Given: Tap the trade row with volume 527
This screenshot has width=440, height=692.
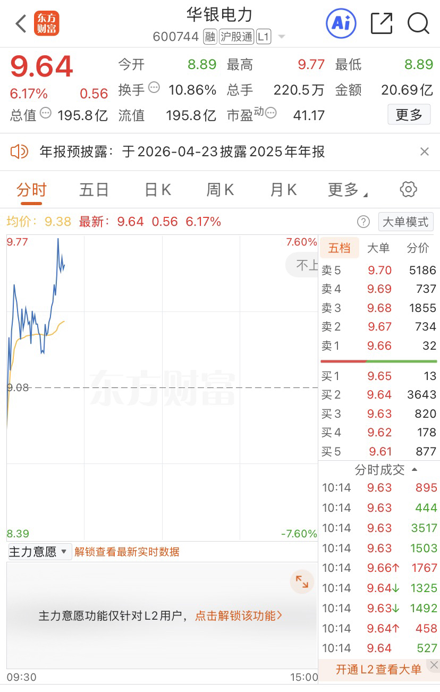Looking at the screenshot, I should 379,648.
